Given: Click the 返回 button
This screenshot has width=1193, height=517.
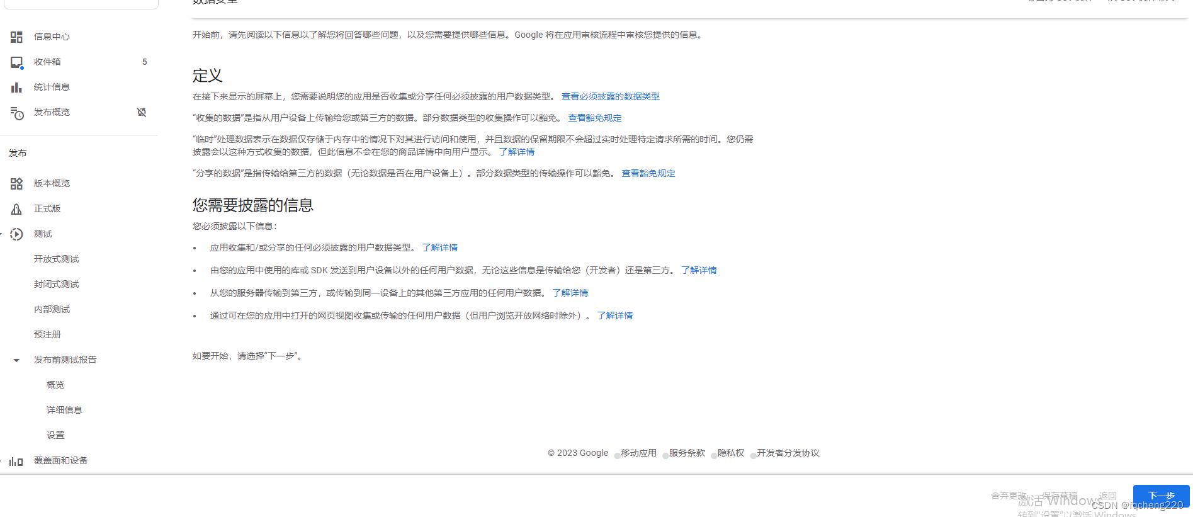Looking at the screenshot, I should coord(1107,496).
